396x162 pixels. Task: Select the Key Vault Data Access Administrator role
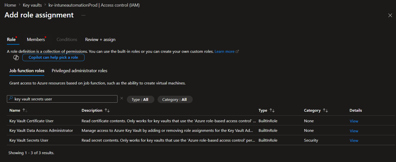click(41, 130)
